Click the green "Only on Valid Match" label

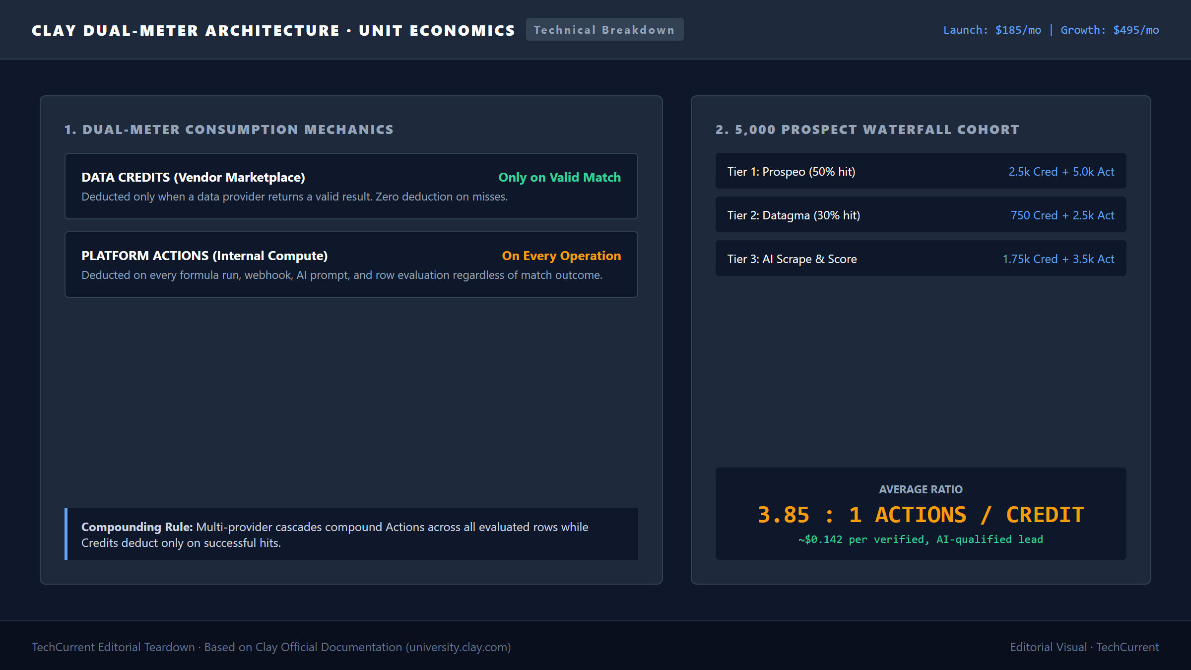click(x=559, y=177)
